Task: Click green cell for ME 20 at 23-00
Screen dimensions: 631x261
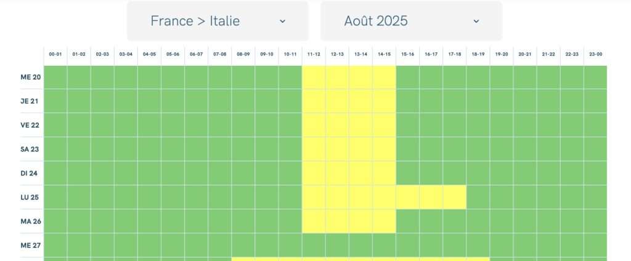Action: pos(596,77)
